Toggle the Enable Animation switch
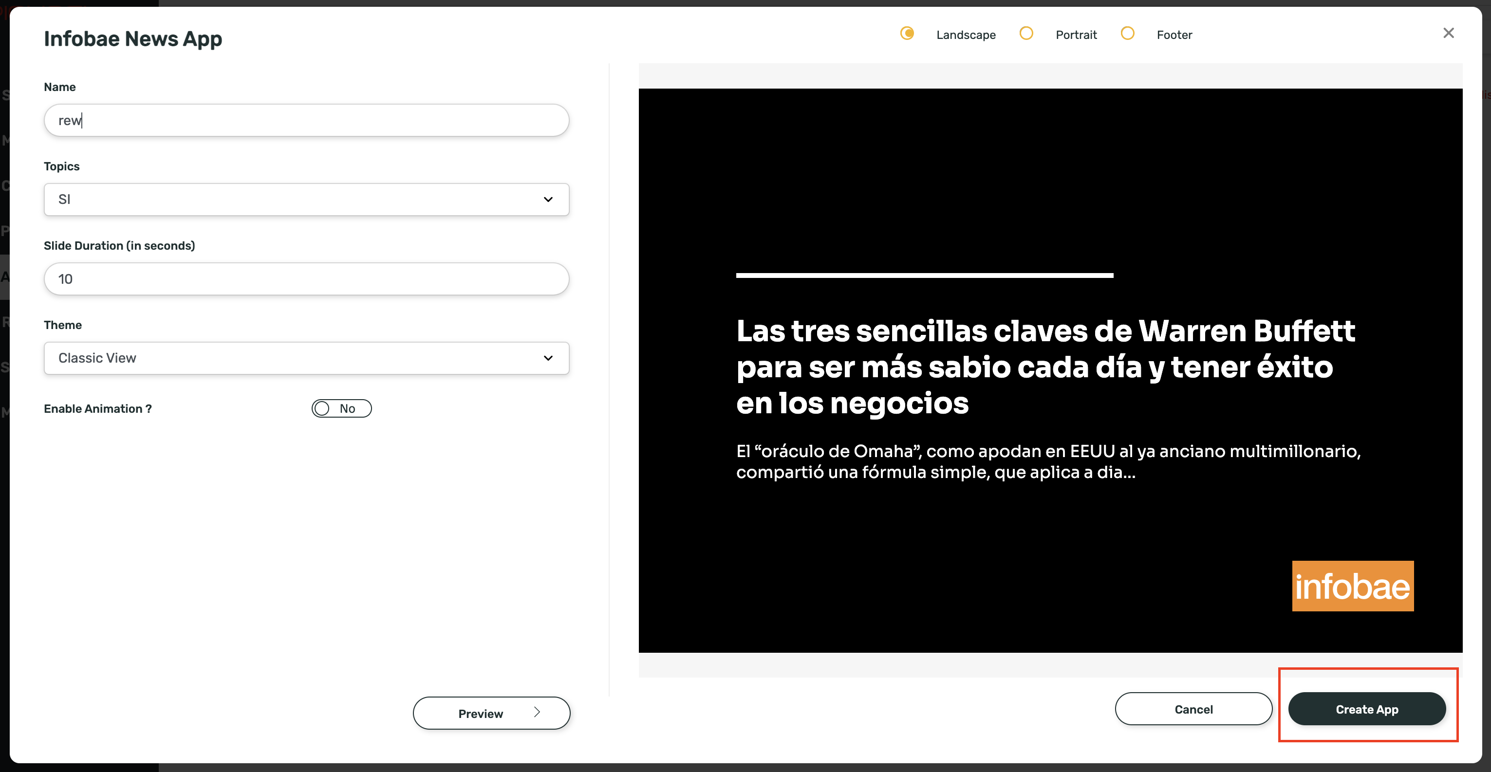Screen dimensions: 1491x772 coord(341,408)
